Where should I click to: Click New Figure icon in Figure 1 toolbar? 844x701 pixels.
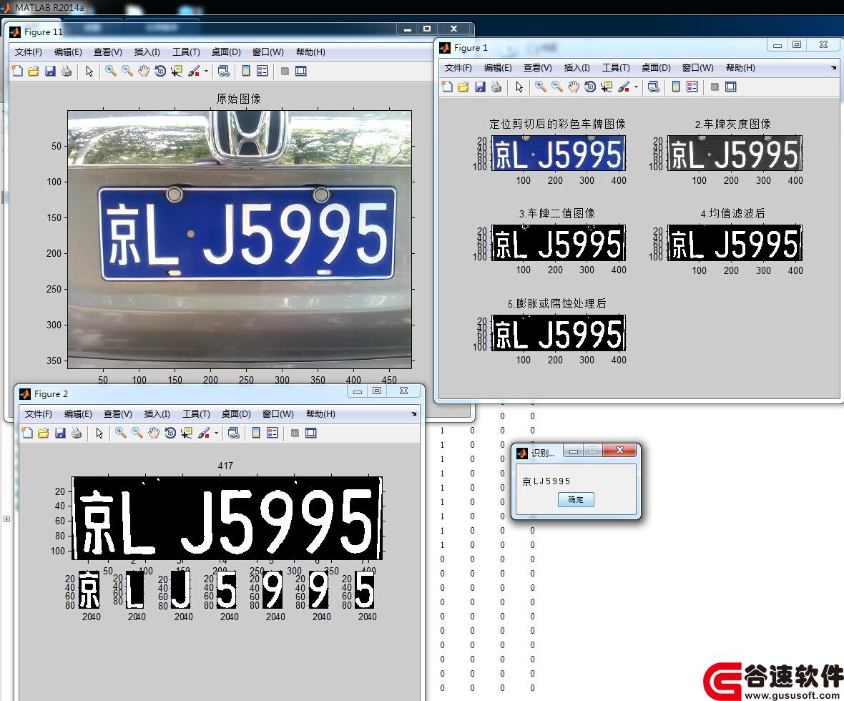[447, 87]
